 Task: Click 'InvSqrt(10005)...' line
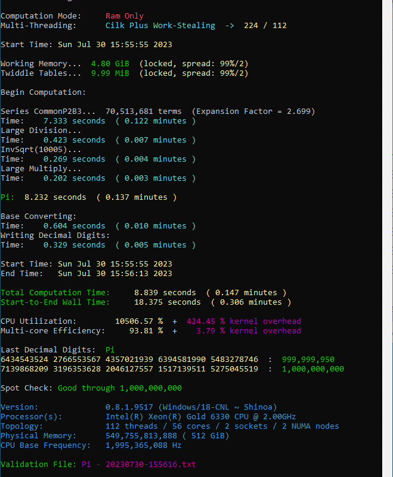tap(41, 150)
